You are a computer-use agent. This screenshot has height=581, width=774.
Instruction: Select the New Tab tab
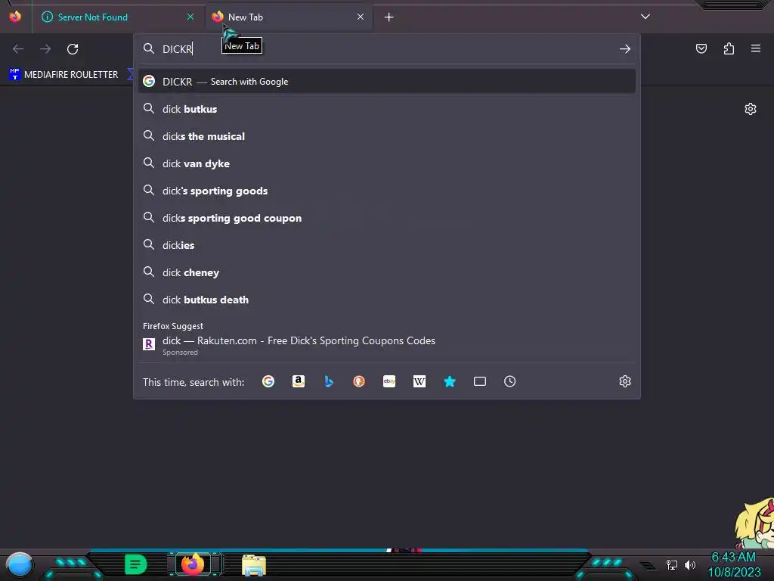pyautogui.click(x=289, y=17)
